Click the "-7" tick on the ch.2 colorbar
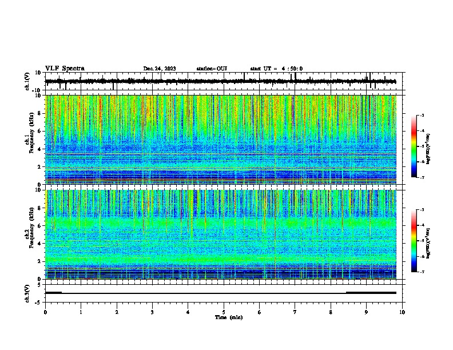453x350 pixels. (x=422, y=272)
